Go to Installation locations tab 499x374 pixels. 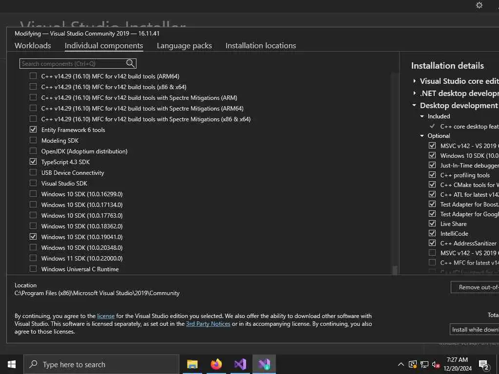261,45
